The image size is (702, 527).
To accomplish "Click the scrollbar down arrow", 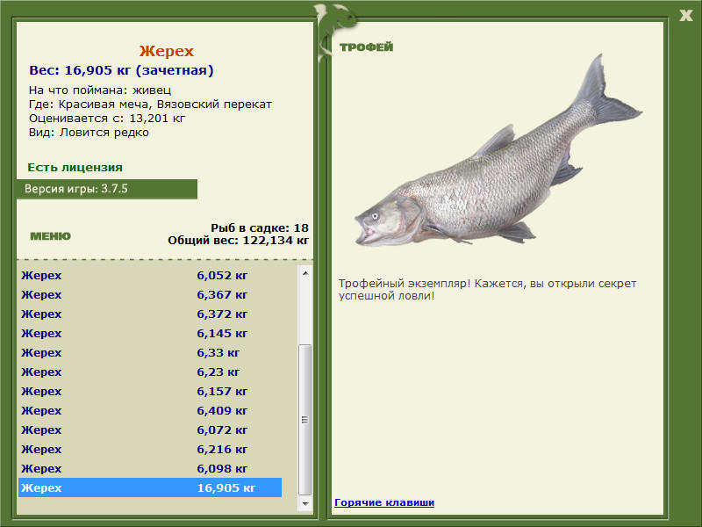I will pos(304,503).
